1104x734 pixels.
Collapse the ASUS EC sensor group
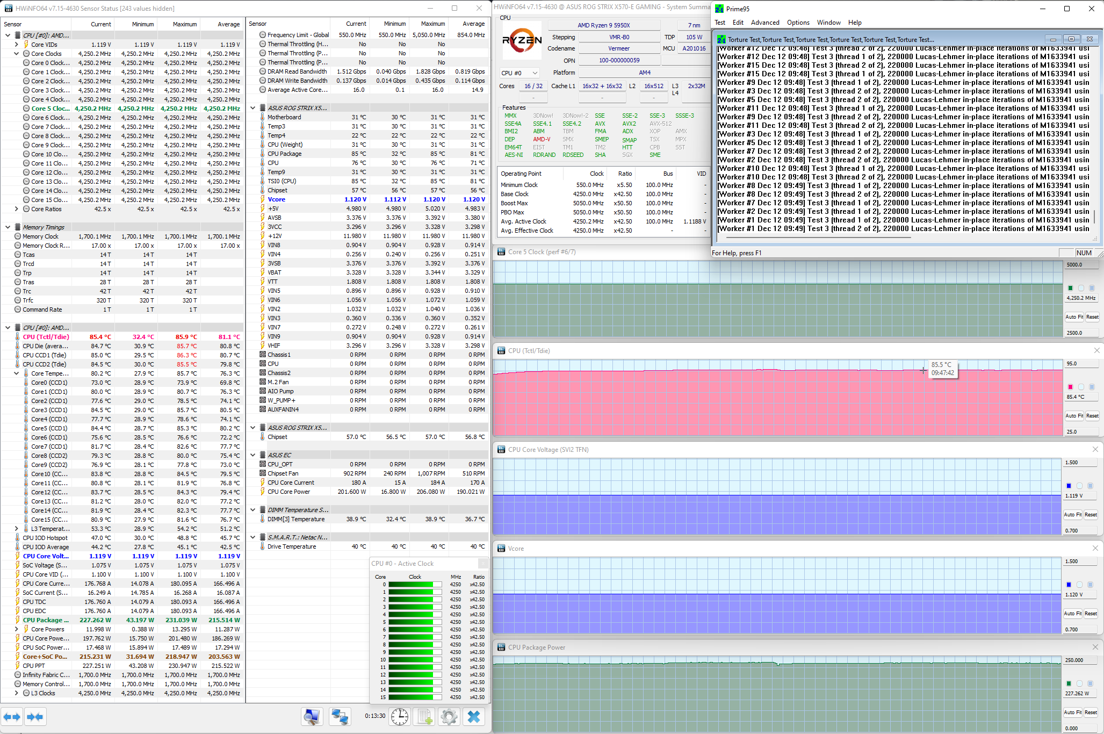pyautogui.click(x=253, y=455)
